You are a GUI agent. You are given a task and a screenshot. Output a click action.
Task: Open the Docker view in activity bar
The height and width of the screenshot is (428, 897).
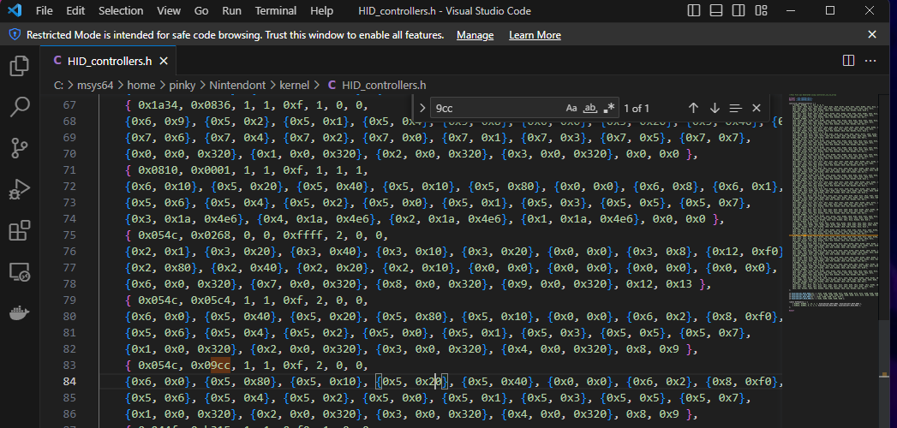(20, 312)
